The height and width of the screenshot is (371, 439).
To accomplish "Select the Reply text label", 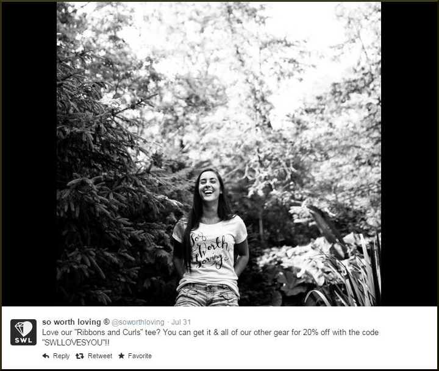I will pyautogui.click(x=62, y=356).
